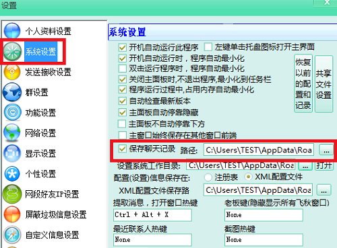
Task: Click the Ctrl + Alt + X hotkey field
Action: 152,215
